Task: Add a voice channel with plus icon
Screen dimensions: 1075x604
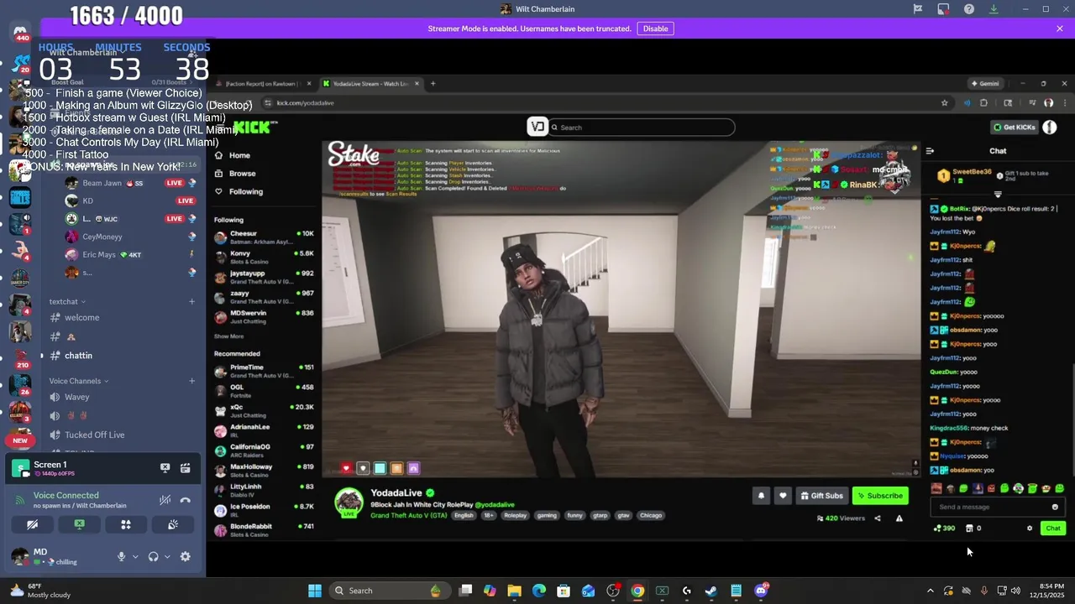Action: pyautogui.click(x=191, y=381)
